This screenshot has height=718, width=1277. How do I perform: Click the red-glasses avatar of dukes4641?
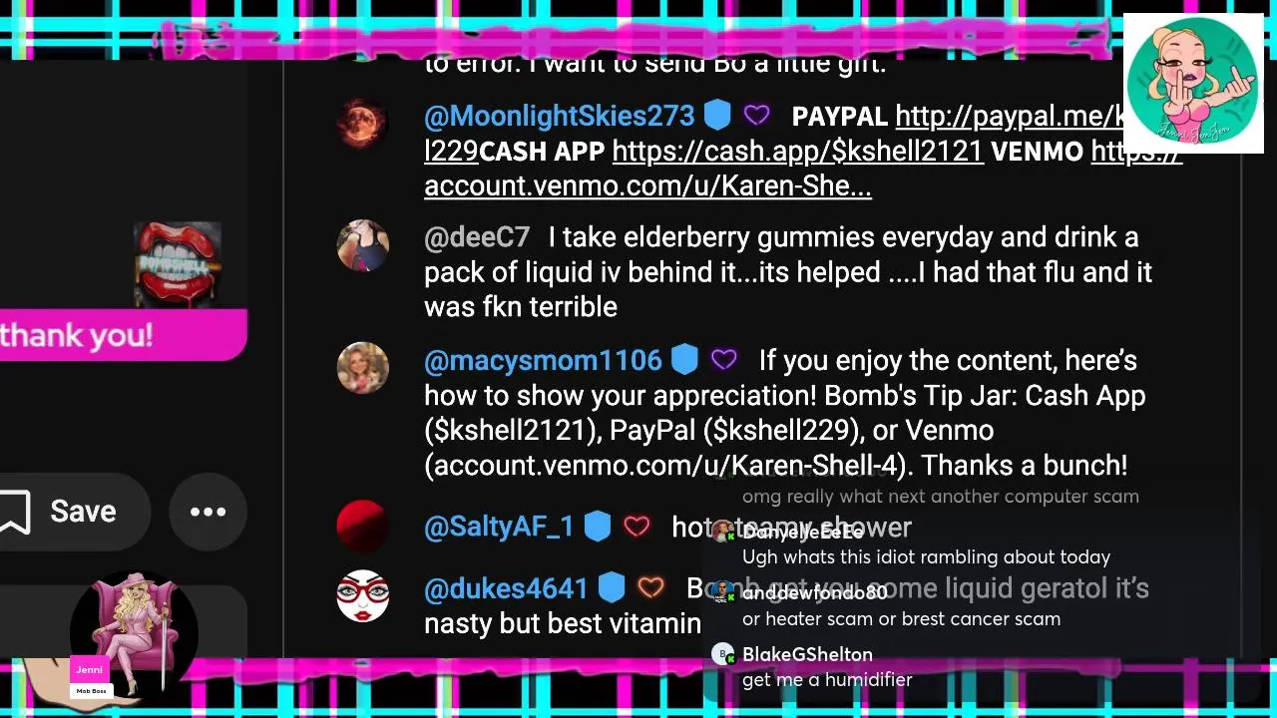click(x=362, y=595)
